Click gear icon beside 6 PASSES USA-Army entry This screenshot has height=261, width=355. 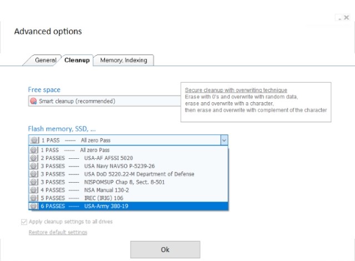[34, 206]
